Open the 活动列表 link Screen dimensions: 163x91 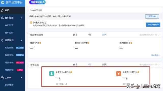point(155,55)
